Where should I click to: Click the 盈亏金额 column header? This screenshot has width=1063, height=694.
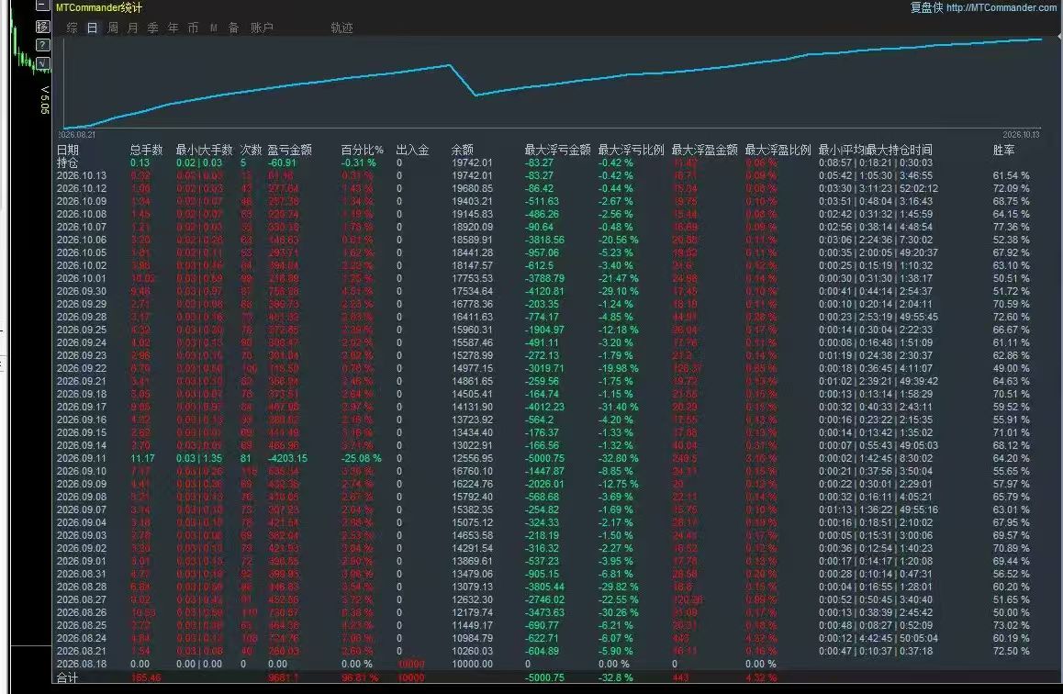coord(289,150)
